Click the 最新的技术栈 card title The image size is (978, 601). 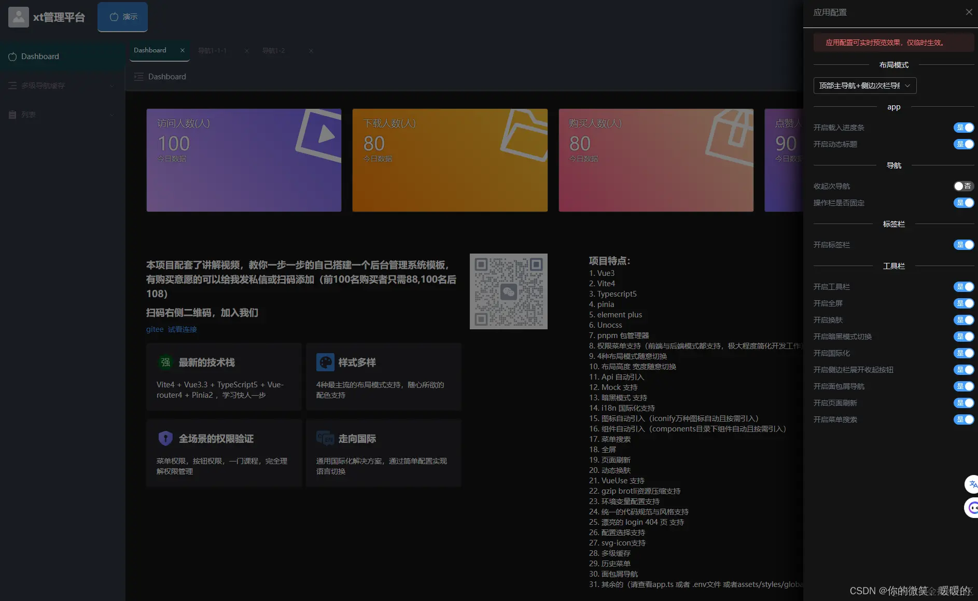point(207,362)
